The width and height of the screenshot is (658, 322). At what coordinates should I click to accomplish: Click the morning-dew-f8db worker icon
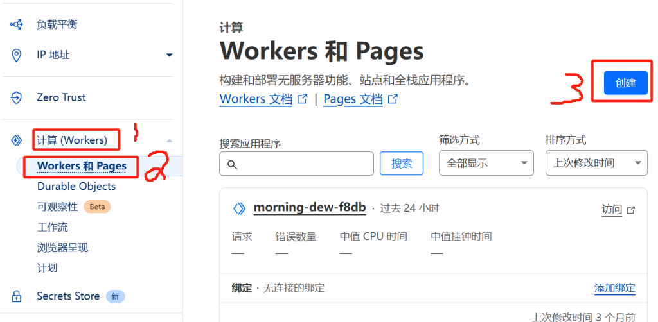[x=239, y=208]
